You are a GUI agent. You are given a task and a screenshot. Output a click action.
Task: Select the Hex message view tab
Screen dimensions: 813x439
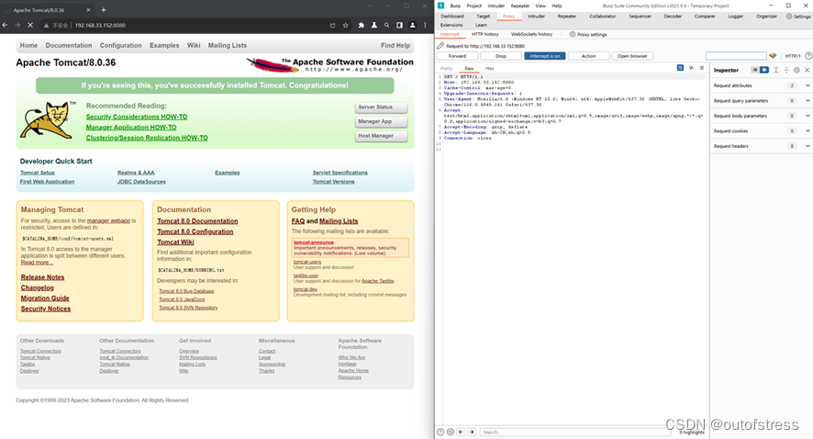pos(489,69)
